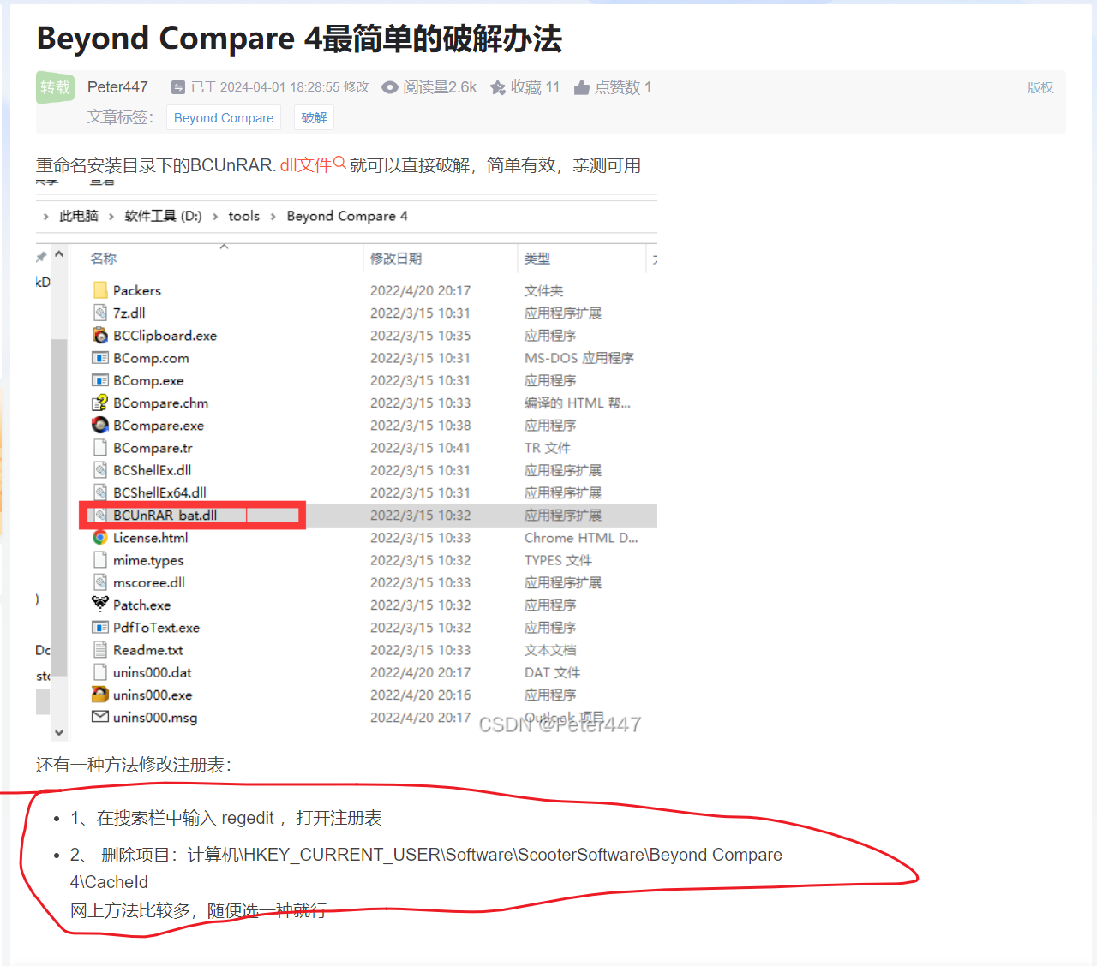Viewport: 1097px width, 966px height.
Task: Click the magnifier icon after dll文件 text
Action: pyautogui.click(x=339, y=161)
